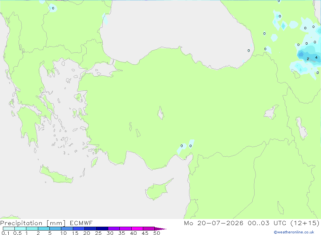Pick the 10–15 mm legend color swatch
The height and width of the screenshot is (235, 321).
67,229
